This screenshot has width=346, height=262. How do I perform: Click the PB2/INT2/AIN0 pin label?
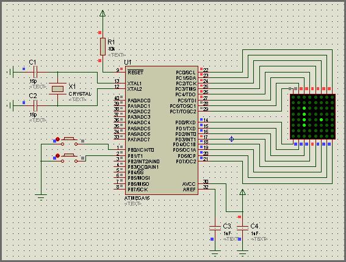pyautogui.click(x=143, y=161)
